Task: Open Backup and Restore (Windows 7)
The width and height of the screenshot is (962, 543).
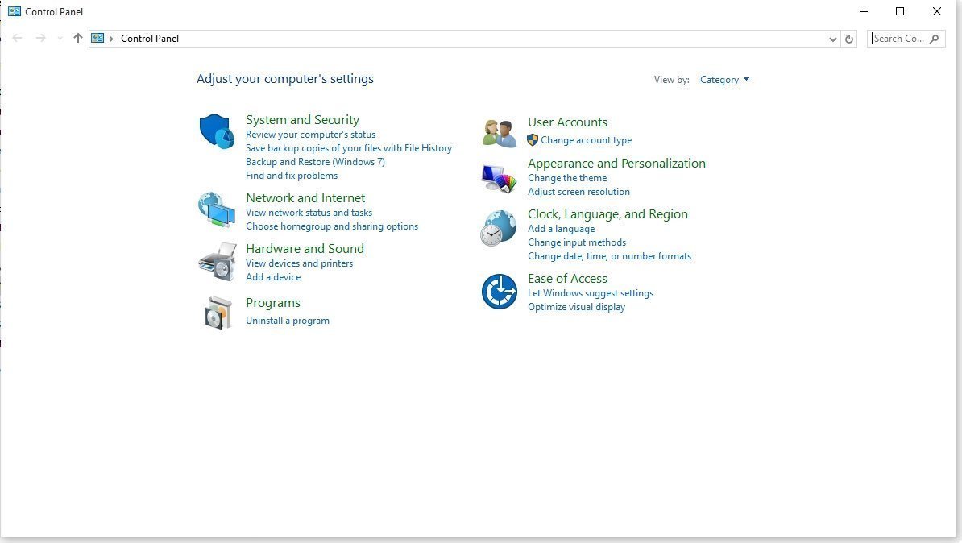Action: (x=315, y=161)
